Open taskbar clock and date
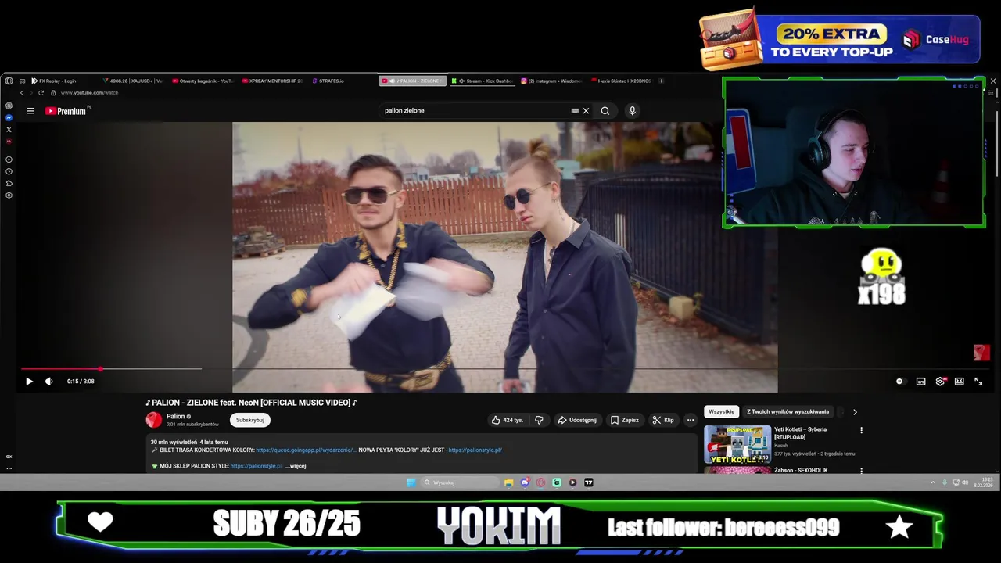Image resolution: width=1001 pixels, height=563 pixels. 983,482
